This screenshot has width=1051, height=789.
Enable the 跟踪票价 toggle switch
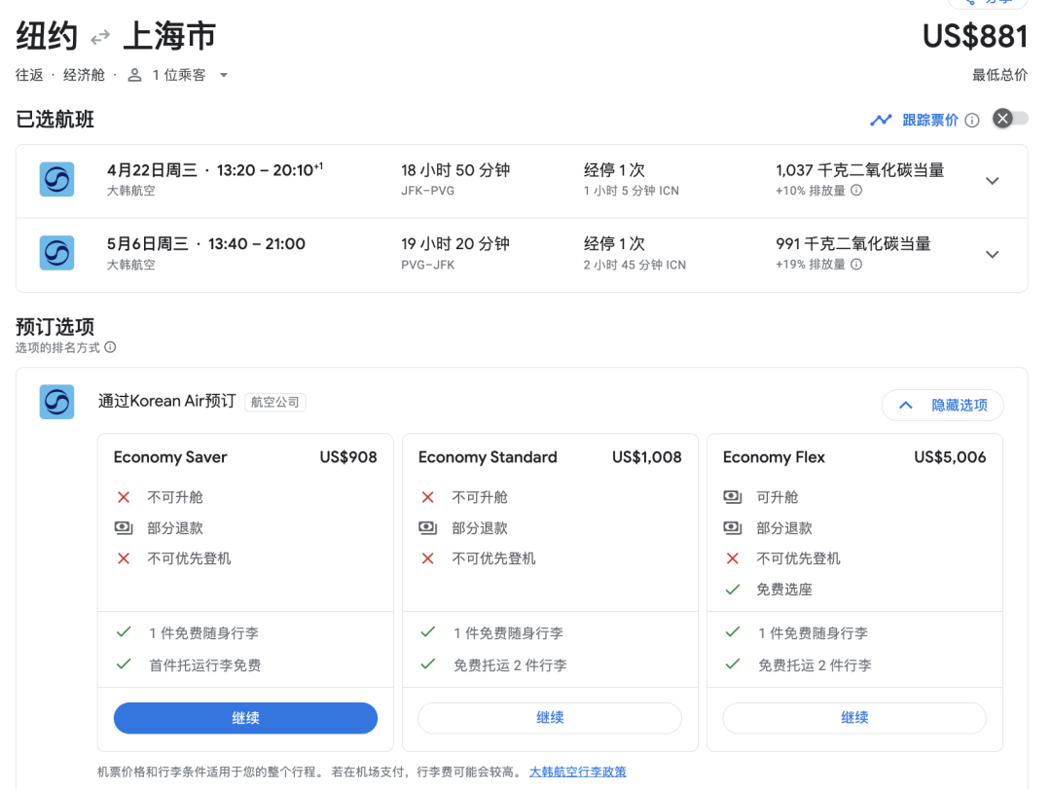1009,119
